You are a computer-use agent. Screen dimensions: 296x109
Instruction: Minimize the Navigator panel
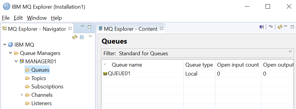click(x=83, y=26)
